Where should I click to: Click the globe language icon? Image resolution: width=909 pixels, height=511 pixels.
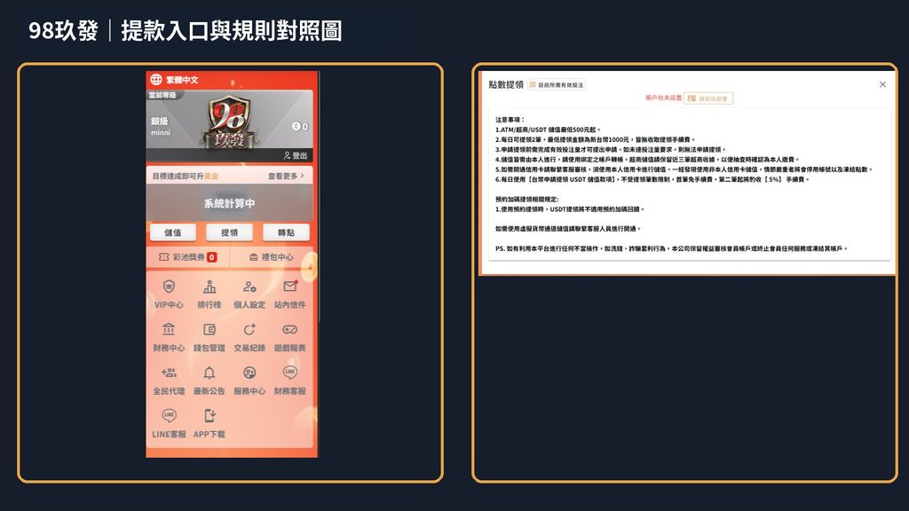click(156, 79)
